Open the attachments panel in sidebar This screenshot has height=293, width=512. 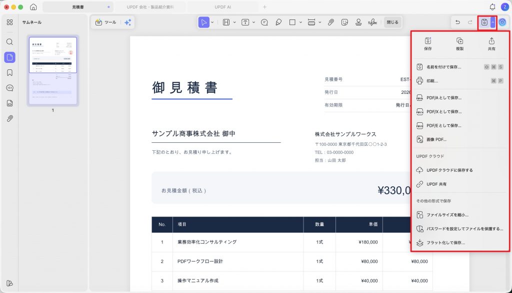pos(10,119)
